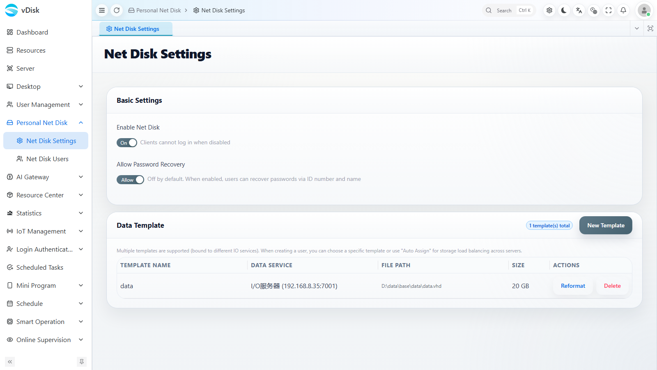Viewport: 657px width, 370px height.
Task: Select the Net Disk Settings tab
Action: click(136, 29)
